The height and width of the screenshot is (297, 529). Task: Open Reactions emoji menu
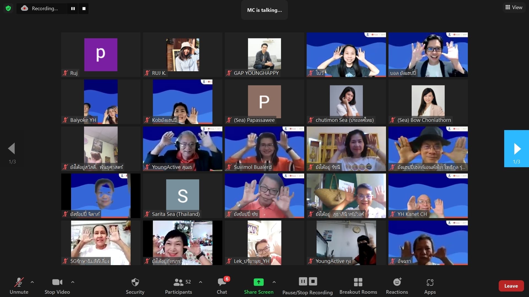pyautogui.click(x=397, y=286)
